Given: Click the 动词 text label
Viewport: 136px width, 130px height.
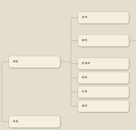Looking at the screenshot, I should (x=84, y=40).
